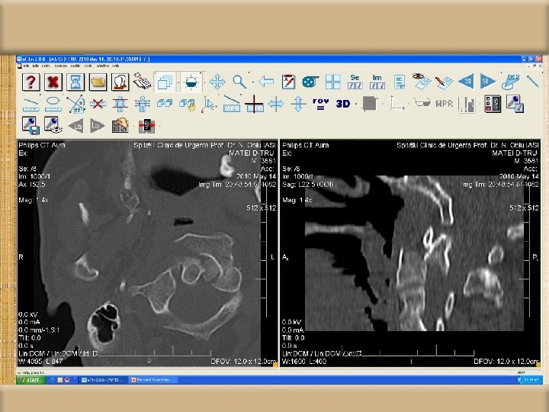Open the File menu
This screenshot has height=412, width=549.
pyautogui.click(x=26, y=66)
